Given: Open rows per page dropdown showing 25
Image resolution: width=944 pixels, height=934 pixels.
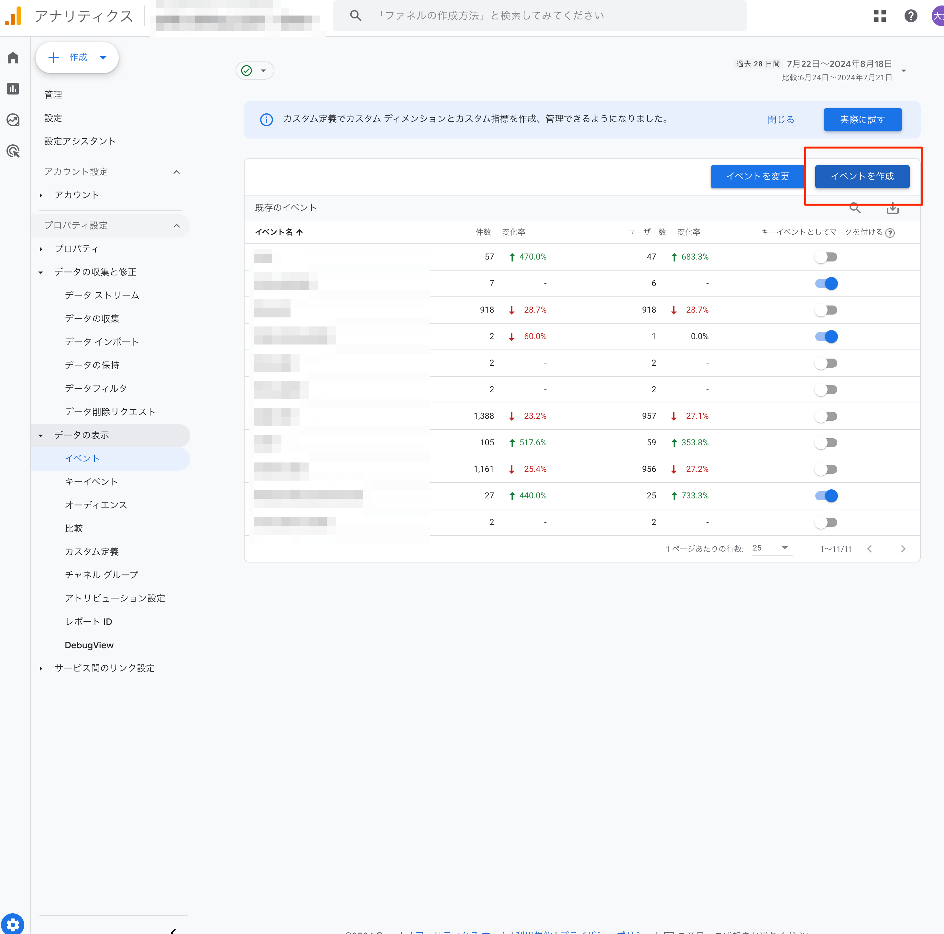Looking at the screenshot, I should [771, 548].
